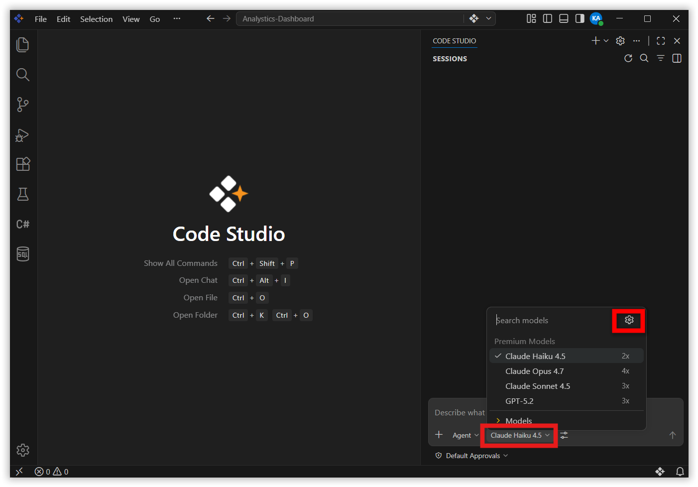Screen dimensions: 698x487
Task: Select Claude Opus 4.7 model
Action: pyautogui.click(x=567, y=371)
